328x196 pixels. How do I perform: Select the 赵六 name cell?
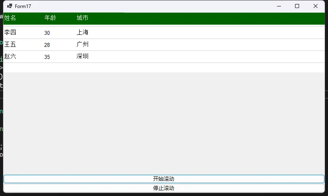[x=10, y=57]
